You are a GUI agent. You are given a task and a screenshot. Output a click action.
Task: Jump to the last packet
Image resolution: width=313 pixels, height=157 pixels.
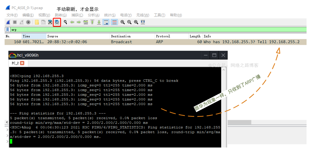point(99,22)
